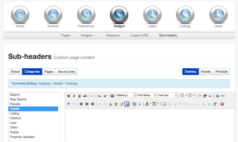Viewport: 238px width, 142px height.
Task: Select Details in category list
Action: (x=33, y=109)
